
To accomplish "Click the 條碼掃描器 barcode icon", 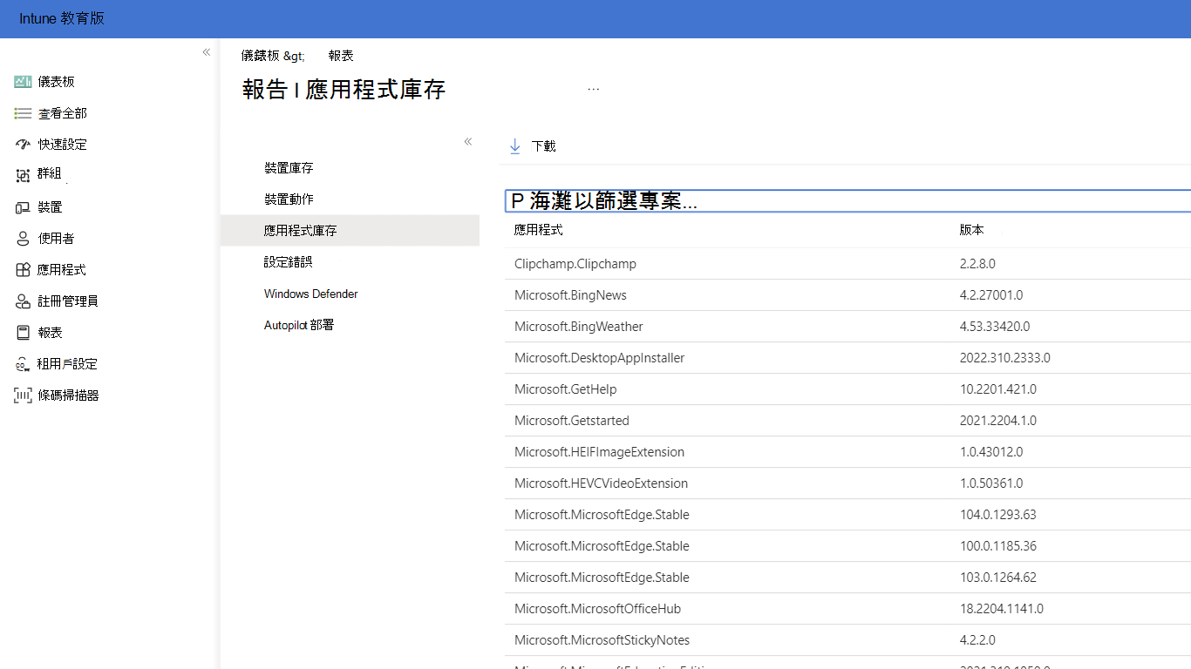I will pyautogui.click(x=23, y=395).
